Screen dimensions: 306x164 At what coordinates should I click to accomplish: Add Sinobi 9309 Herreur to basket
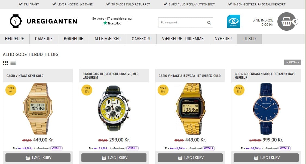click(x=114, y=158)
